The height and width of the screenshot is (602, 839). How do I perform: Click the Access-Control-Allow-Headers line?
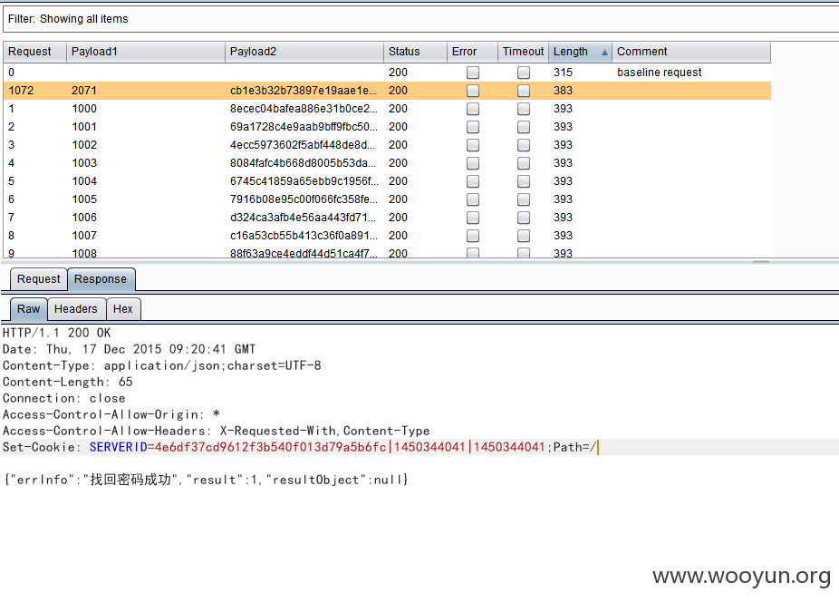[217, 432]
